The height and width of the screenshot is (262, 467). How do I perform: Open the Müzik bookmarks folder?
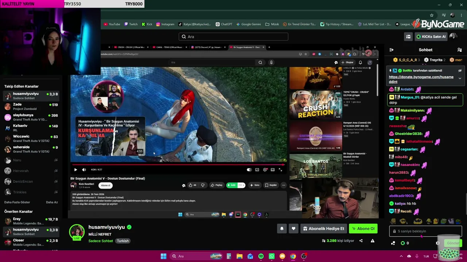tap(272, 24)
